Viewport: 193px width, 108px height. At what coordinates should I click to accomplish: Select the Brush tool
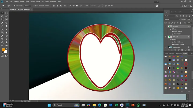click(x=2, y=26)
